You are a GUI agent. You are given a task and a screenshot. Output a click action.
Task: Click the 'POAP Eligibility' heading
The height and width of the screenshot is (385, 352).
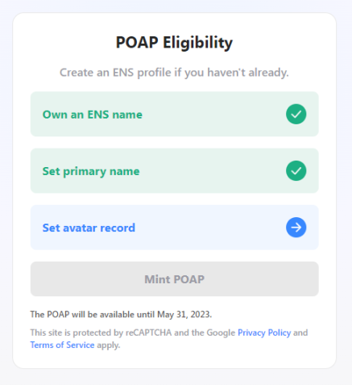coord(174,43)
